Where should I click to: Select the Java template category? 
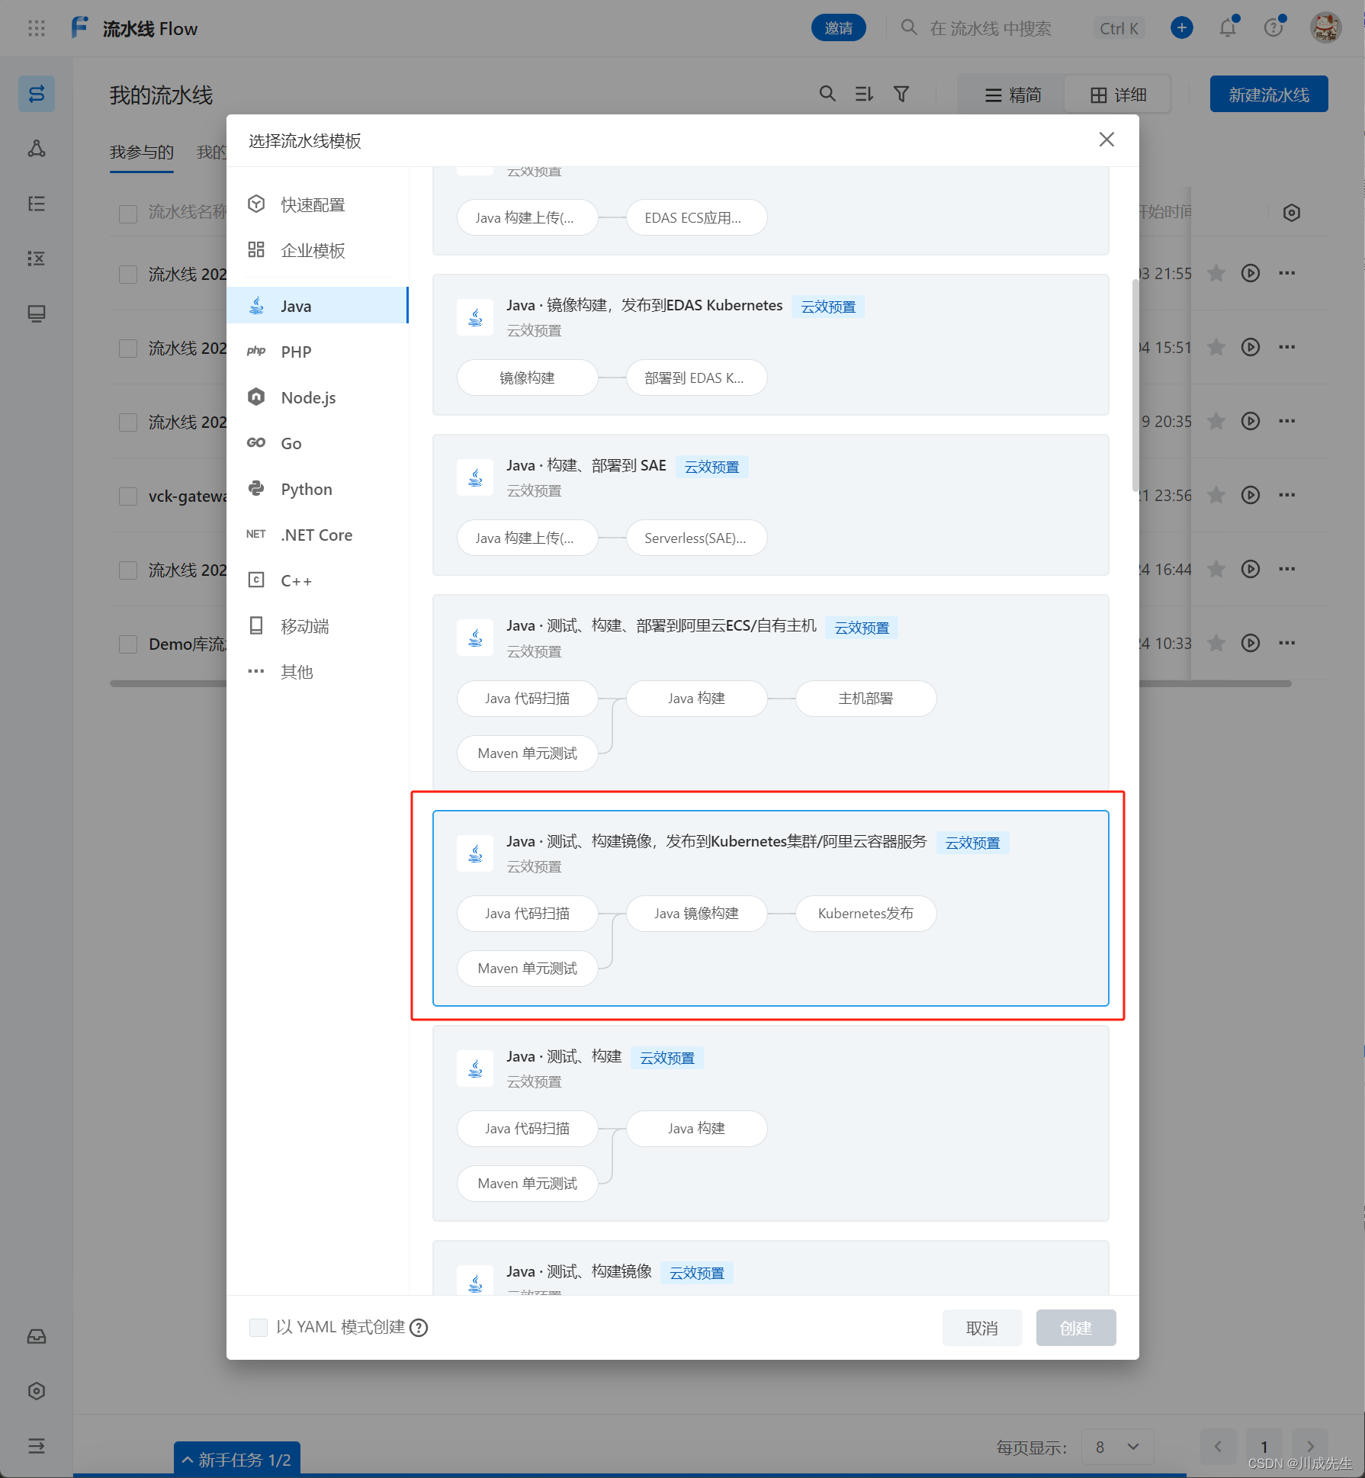click(317, 306)
